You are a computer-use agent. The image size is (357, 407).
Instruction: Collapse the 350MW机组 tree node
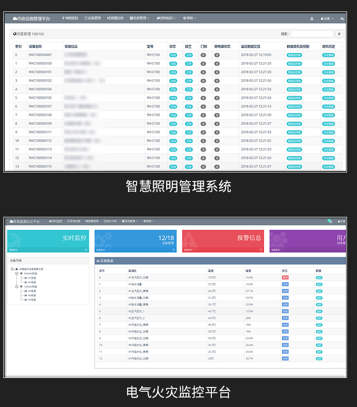(x=16, y=274)
